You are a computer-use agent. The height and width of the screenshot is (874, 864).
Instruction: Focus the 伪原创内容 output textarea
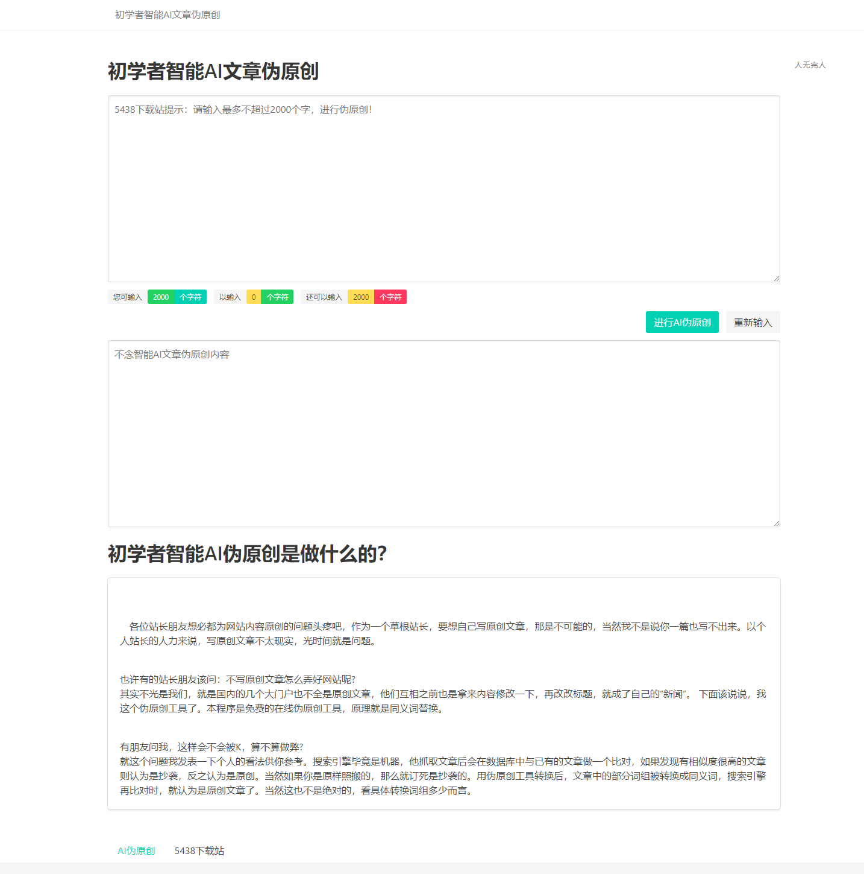tap(444, 434)
